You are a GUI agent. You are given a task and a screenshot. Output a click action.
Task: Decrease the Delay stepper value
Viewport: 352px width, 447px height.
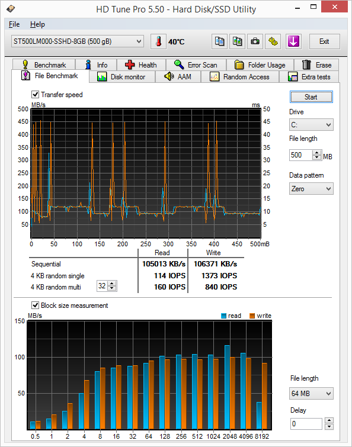(329, 426)
